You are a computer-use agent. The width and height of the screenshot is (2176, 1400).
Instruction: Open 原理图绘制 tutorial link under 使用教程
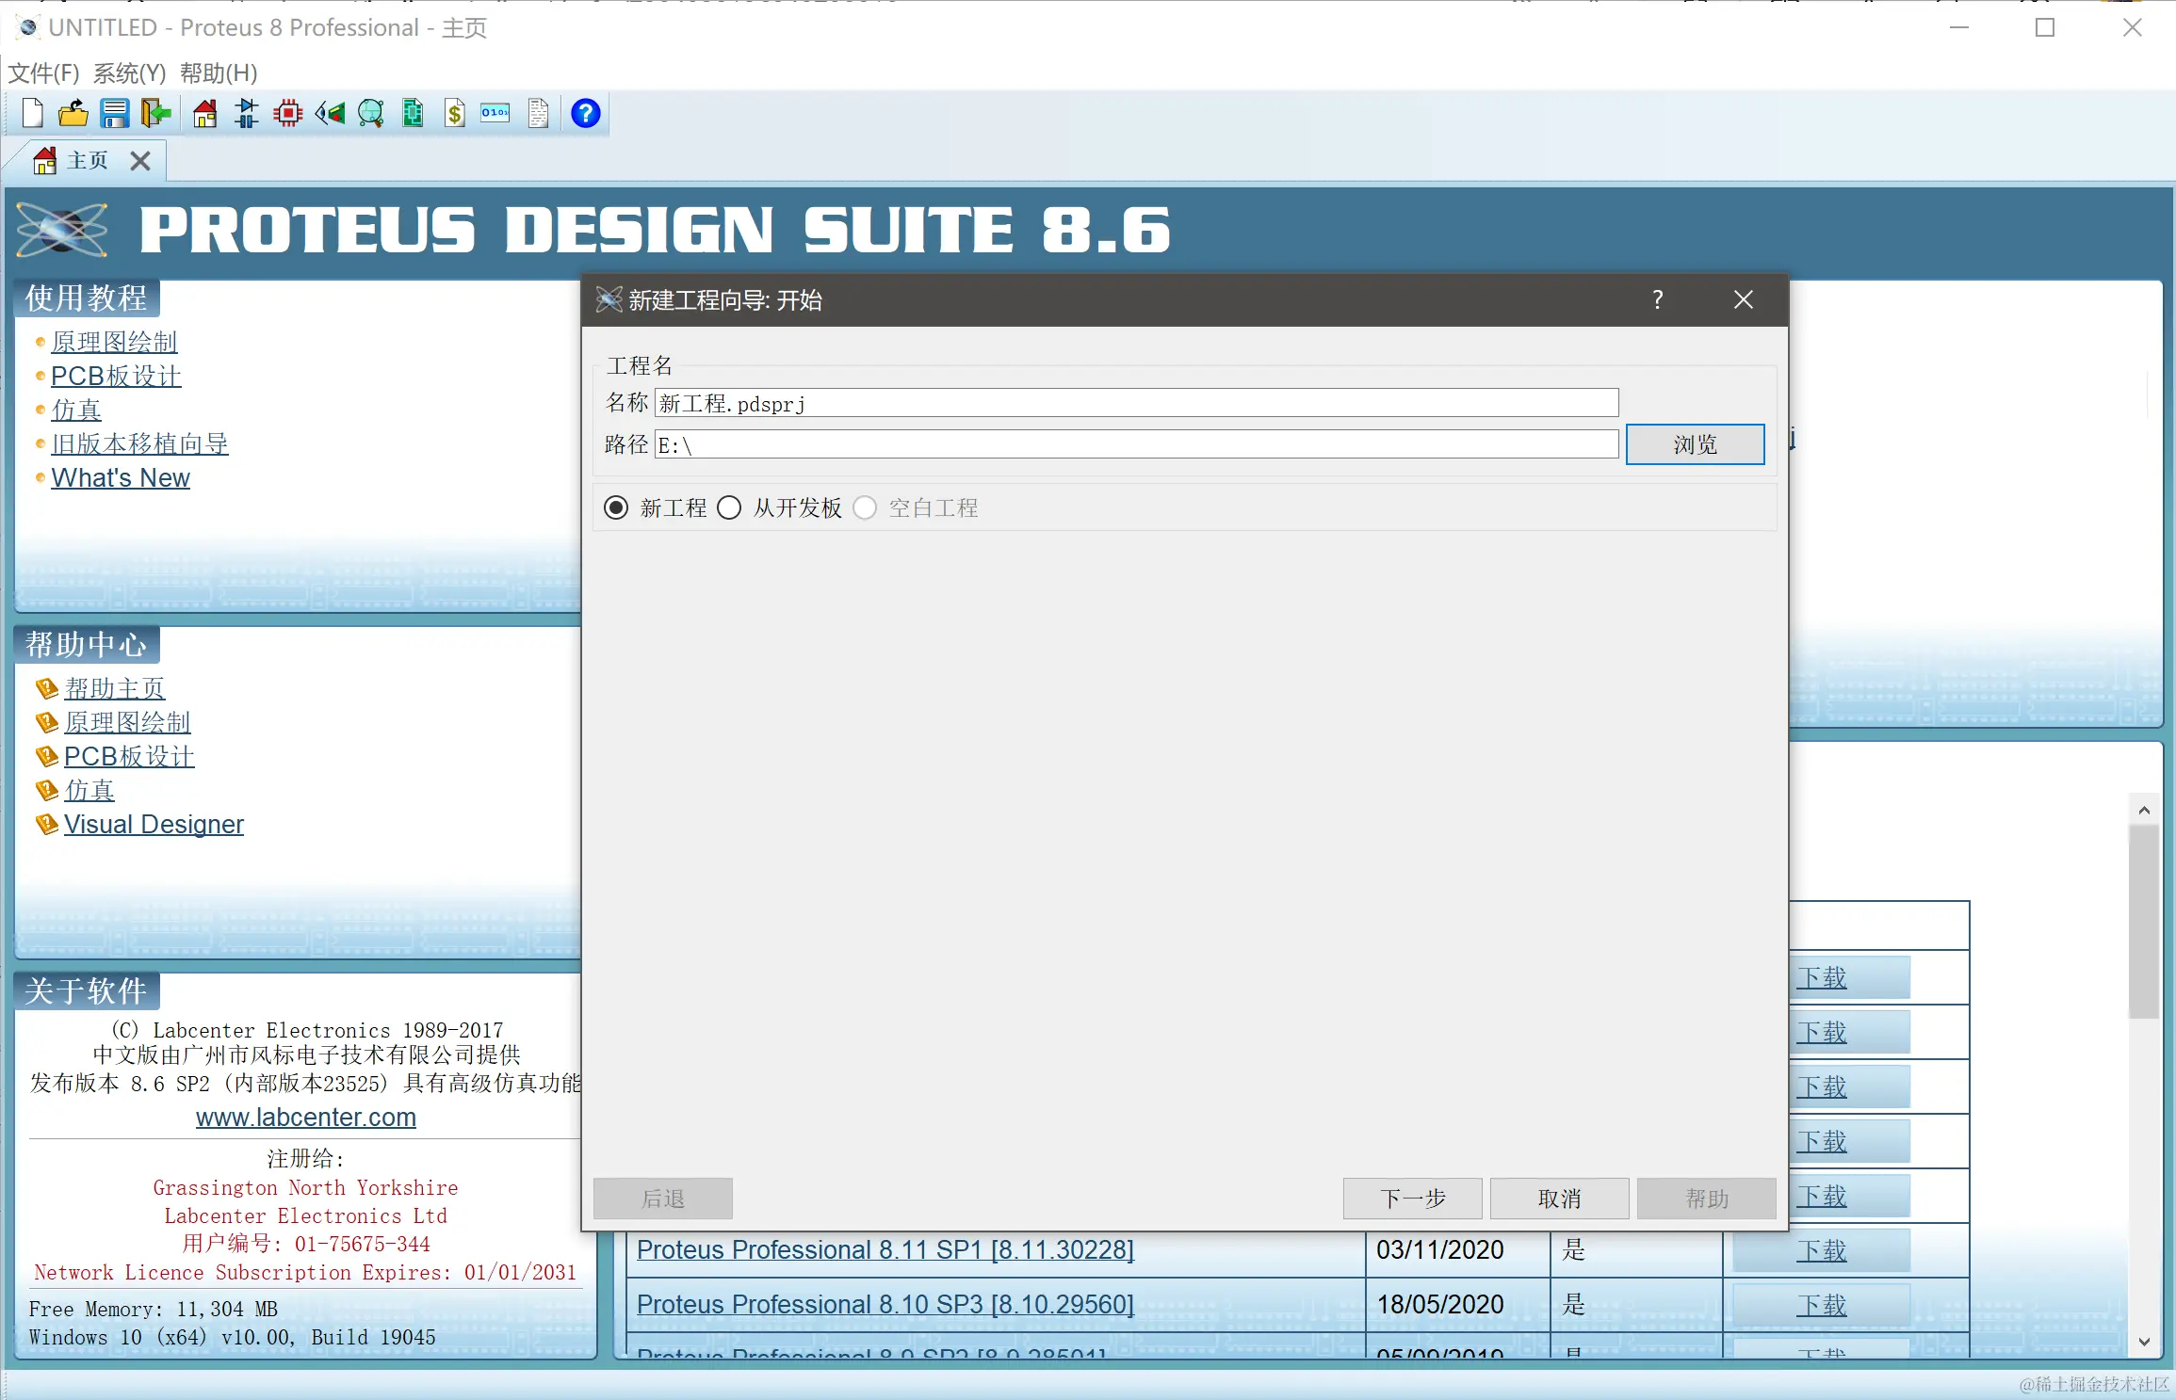114,342
